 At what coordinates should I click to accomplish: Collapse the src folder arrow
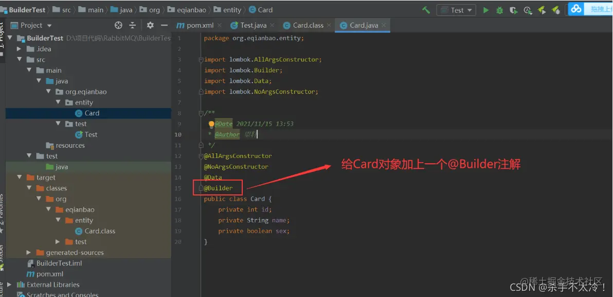[19, 60]
